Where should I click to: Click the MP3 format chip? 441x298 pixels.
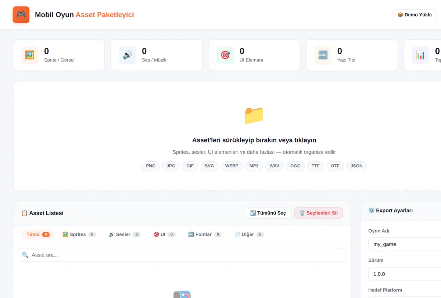pyautogui.click(x=254, y=166)
